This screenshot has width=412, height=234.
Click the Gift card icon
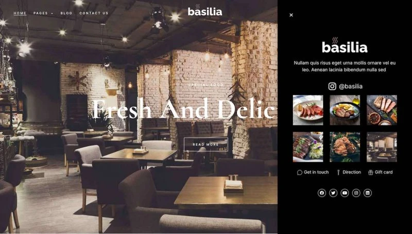[370, 172]
